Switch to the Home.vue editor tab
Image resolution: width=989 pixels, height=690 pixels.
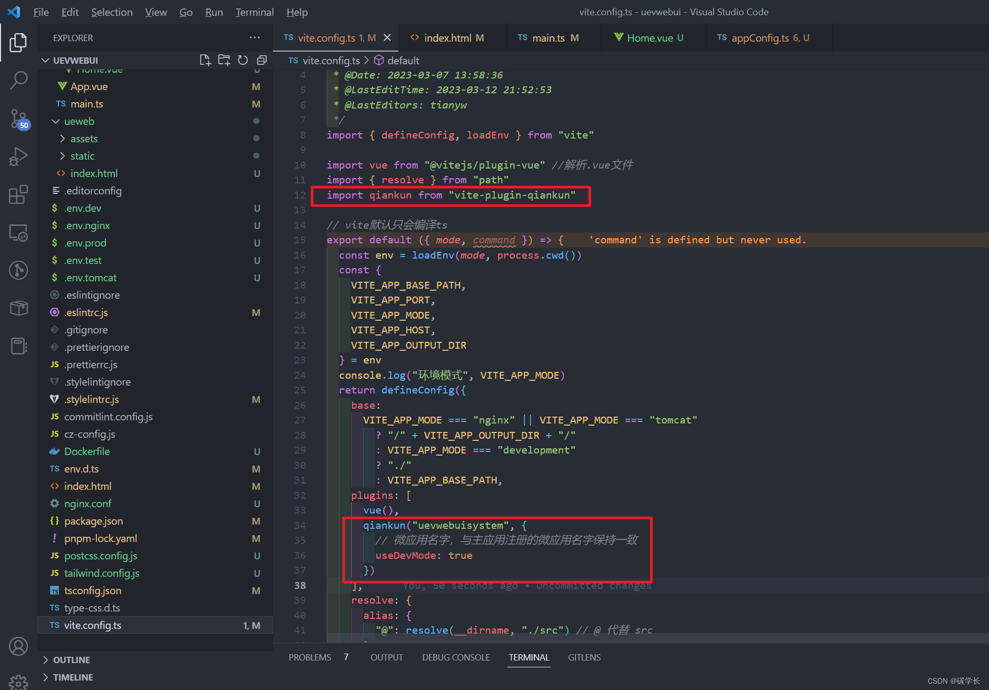click(x=654, y=38)
